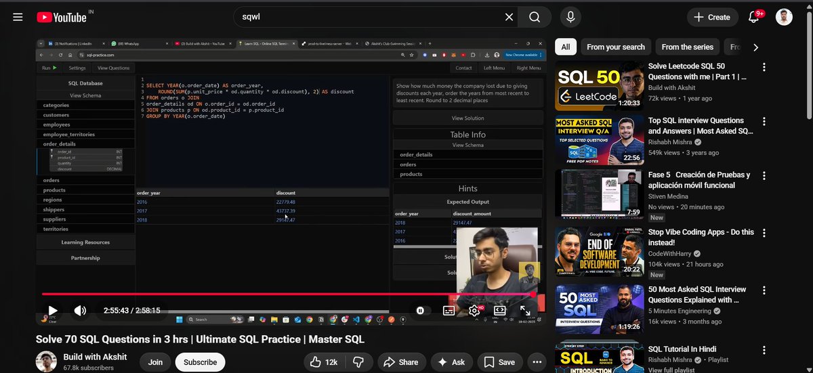Open Build with Akshit channel name below video
813x373 pixels.
94,357
